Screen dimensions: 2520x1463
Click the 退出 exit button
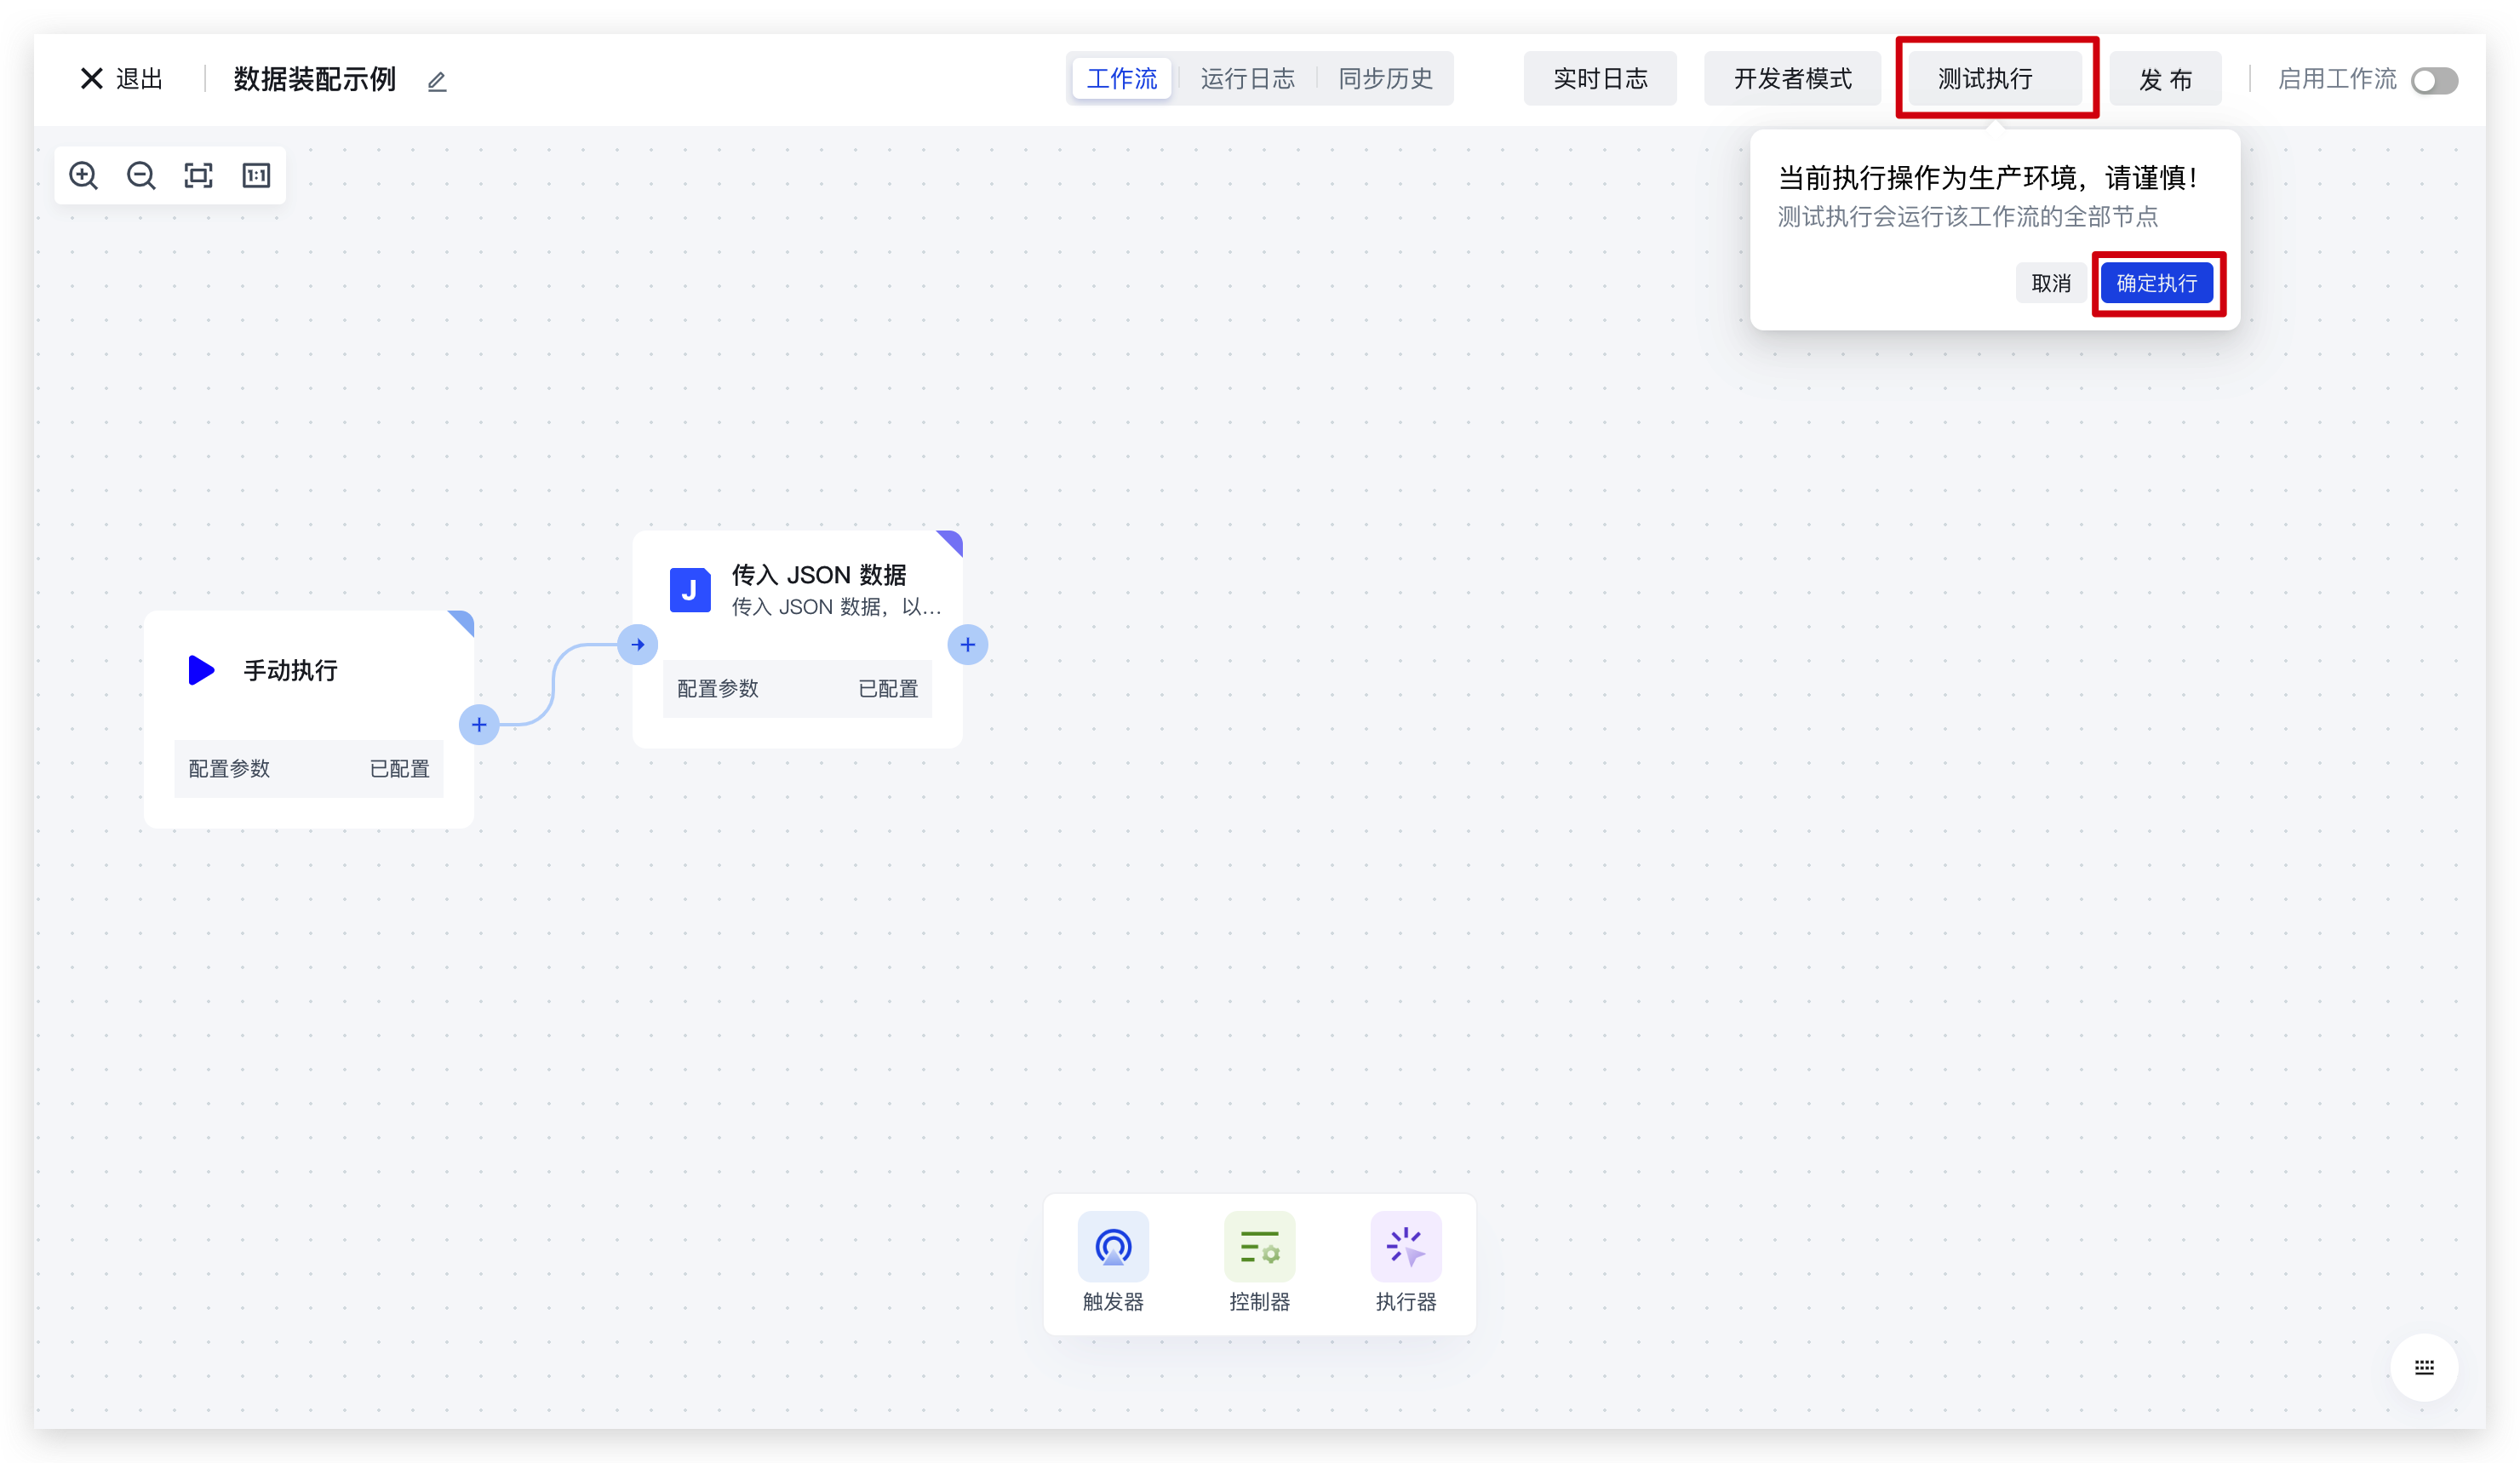(x=122, y=79)
